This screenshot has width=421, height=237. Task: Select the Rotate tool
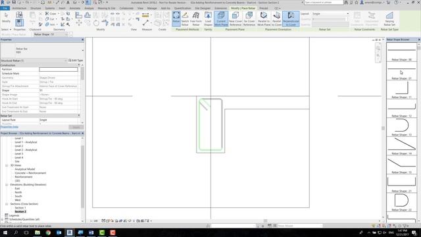click(97, 24)
